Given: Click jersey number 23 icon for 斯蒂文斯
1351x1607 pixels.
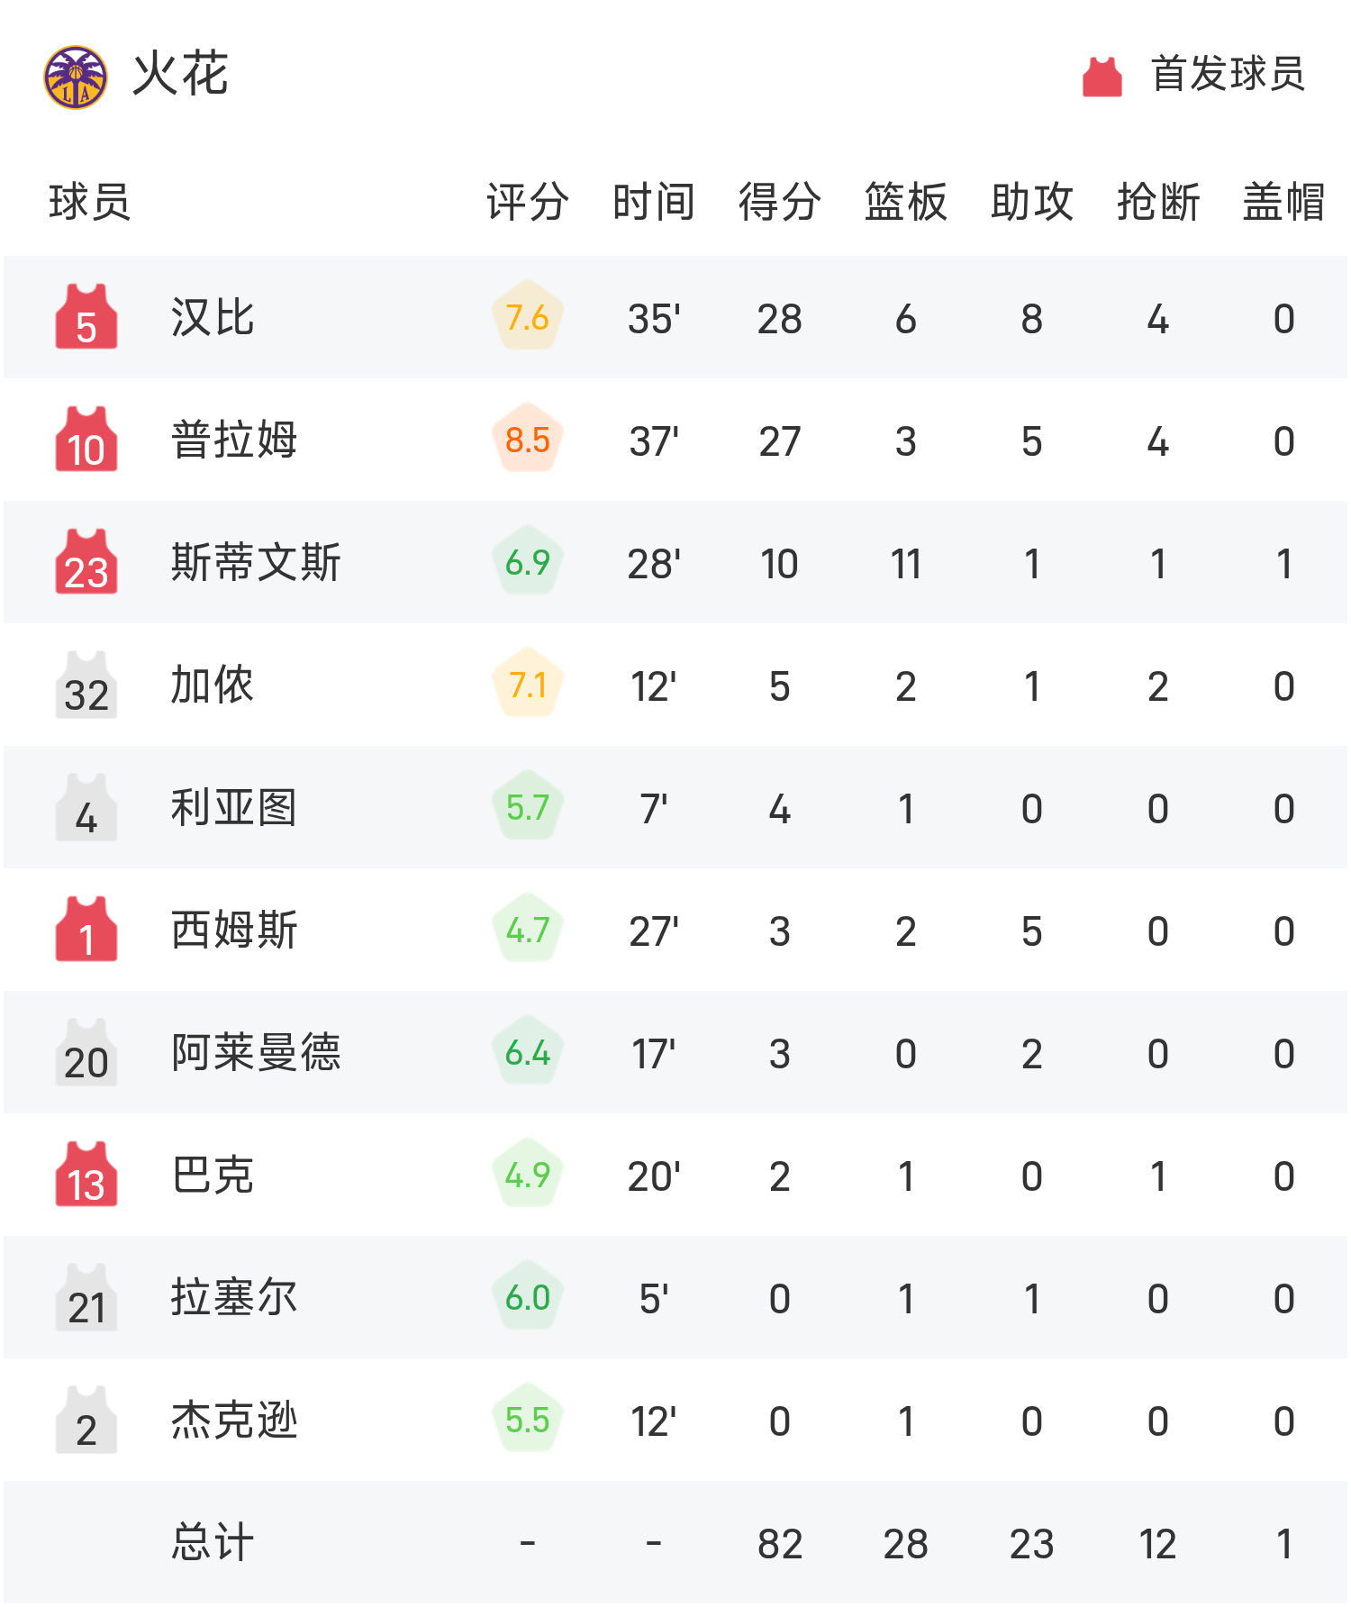Looking at the screenshot, I should click(x=86, y=563).
